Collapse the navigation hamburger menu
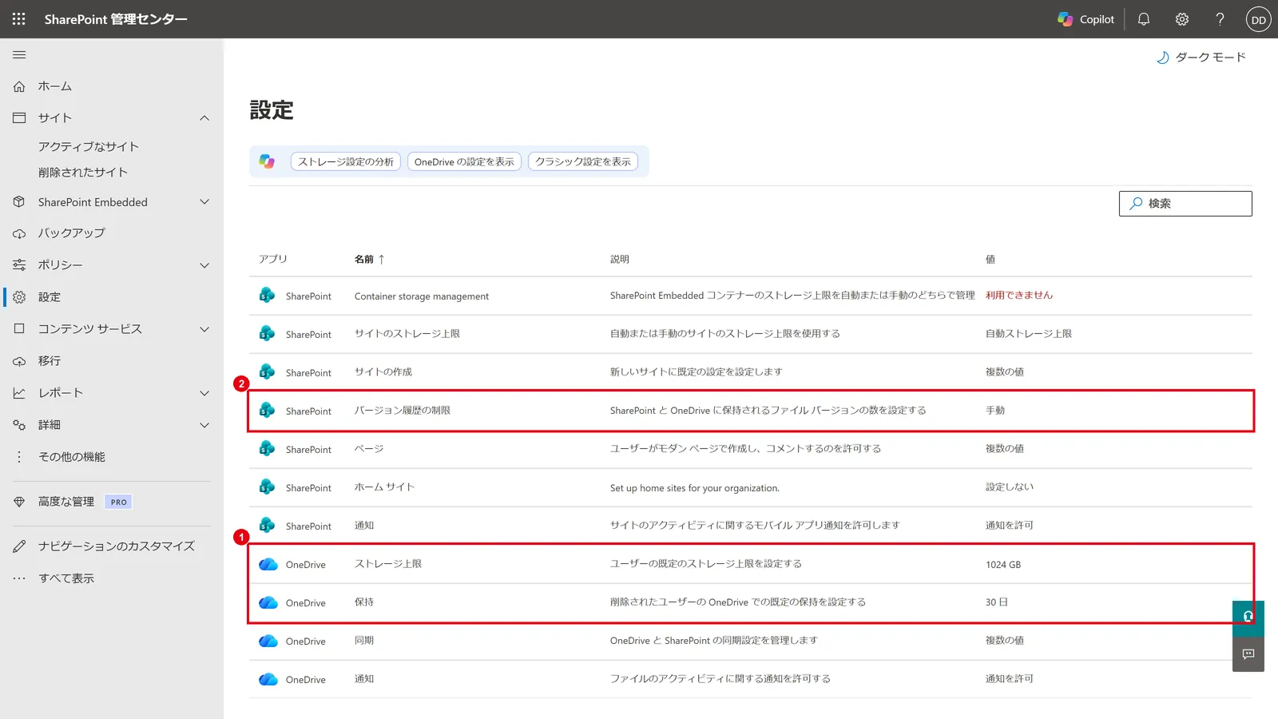Screen dimensions: 1278x719 point(19,54)
